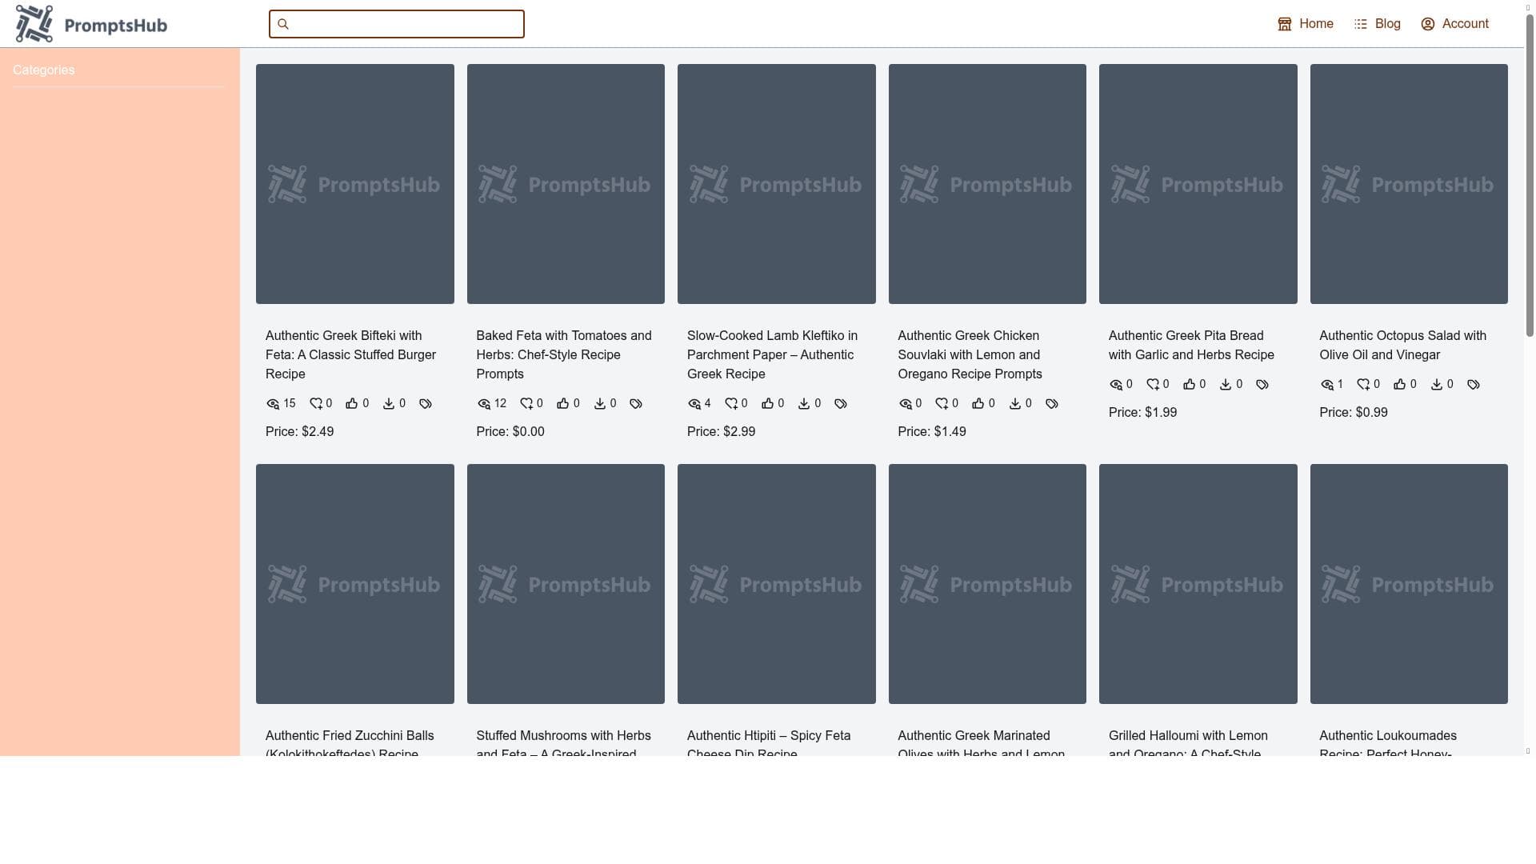The image size is (1536, 864).
Task: Click thumbnail of Marinated Olives card
Action: [x=987, y=584]
